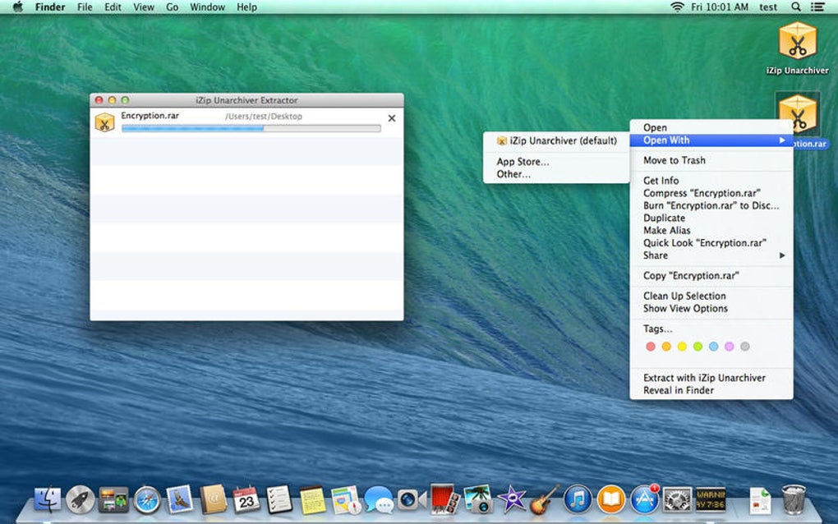838x524 pixels.
Task: Open Safari from the dock
Action: click(147, 499)
